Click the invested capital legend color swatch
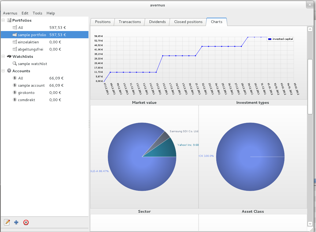This screenshot has height=232, width=316. [270, 39]
